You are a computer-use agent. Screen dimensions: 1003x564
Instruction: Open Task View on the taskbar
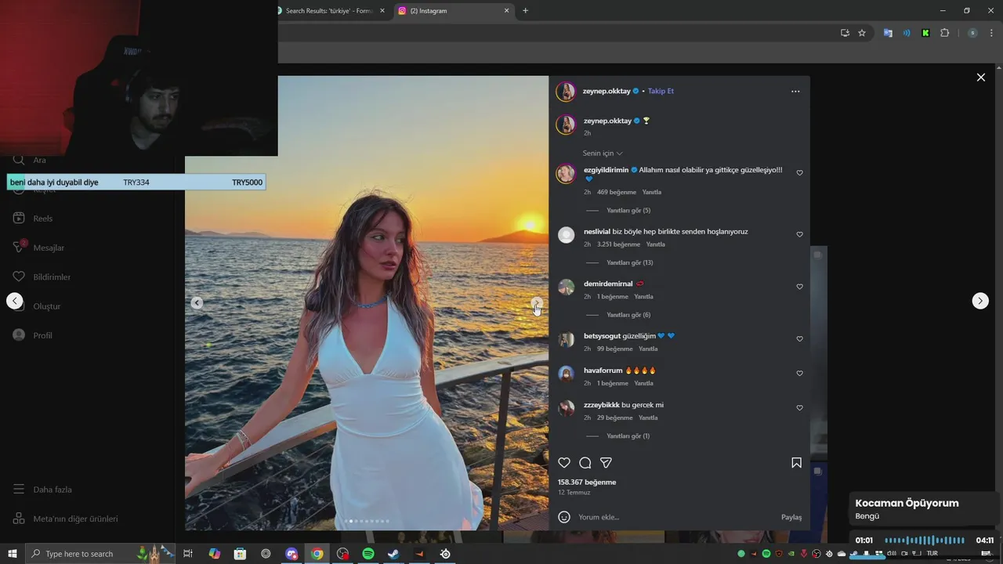click(x=188, y=554)
